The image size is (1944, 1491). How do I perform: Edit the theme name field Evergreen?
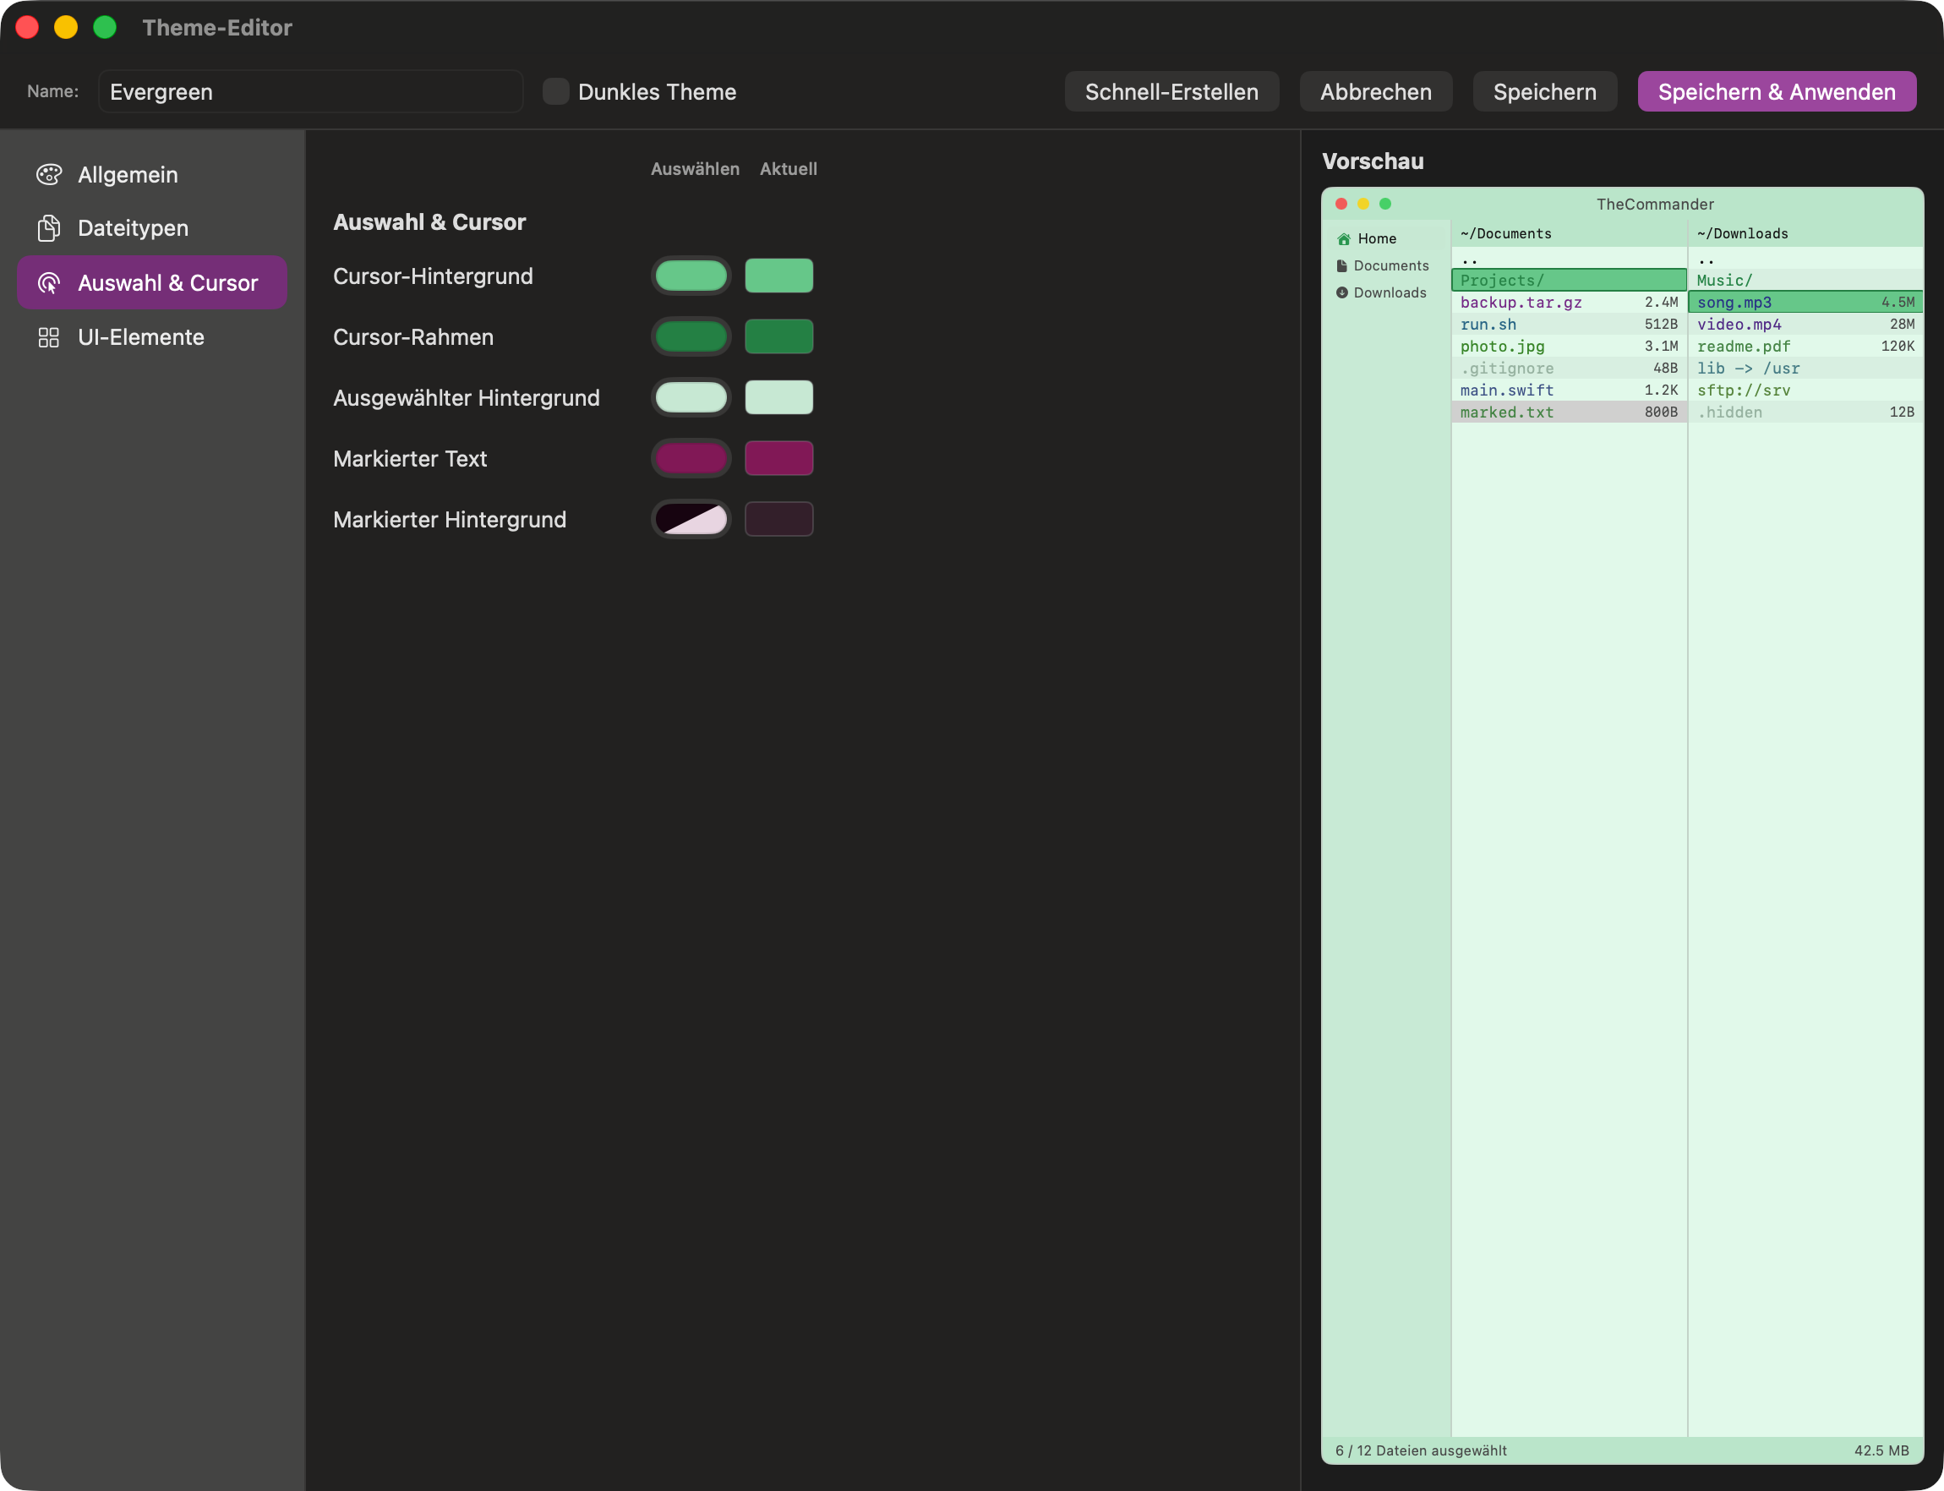(x=310, y=91)
